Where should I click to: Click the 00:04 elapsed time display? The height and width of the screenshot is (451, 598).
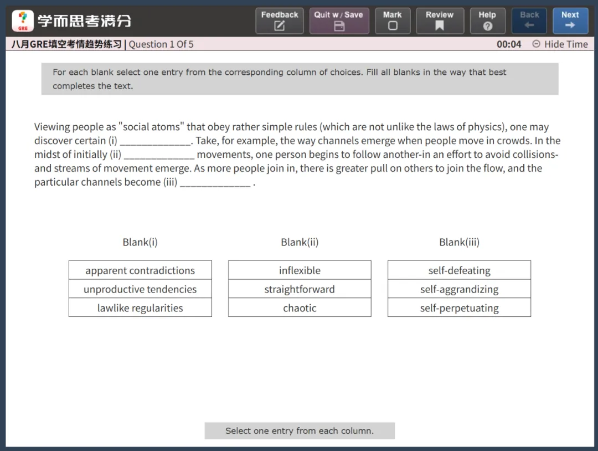(509, 44)
